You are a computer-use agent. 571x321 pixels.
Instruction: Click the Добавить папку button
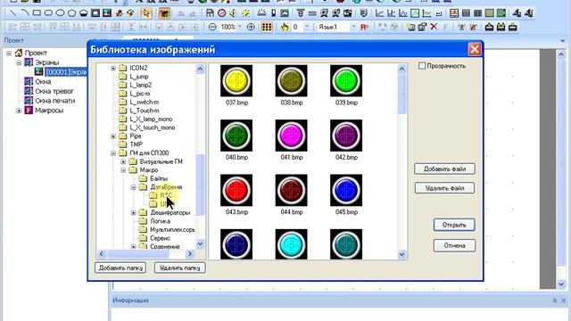point(120,267)
